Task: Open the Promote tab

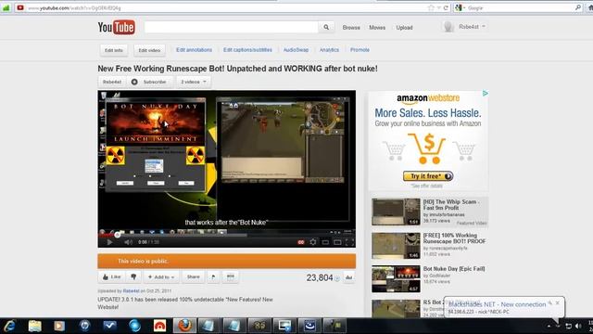Action: pos(360,50)
